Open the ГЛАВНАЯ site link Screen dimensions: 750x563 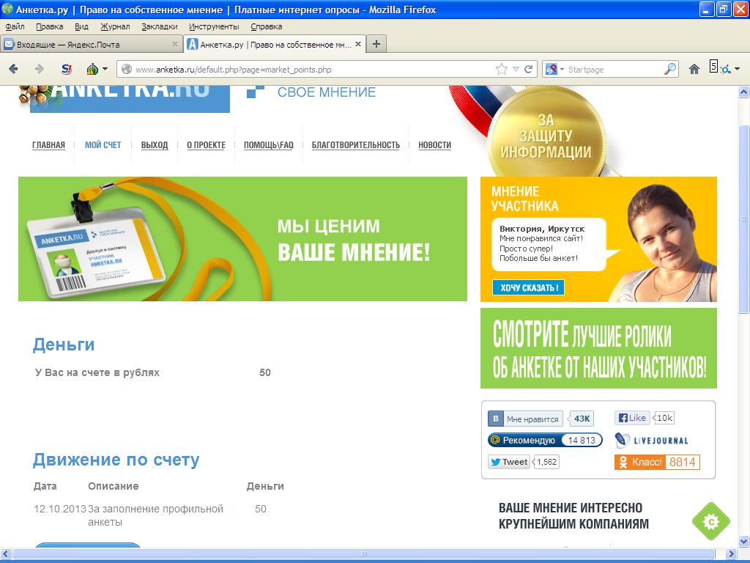(48, 145)
